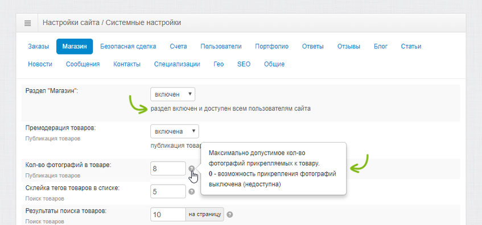Screen dimensions: 482x225
Task: Click the tag merging field containing 5
Action: [x=168, y=191]
